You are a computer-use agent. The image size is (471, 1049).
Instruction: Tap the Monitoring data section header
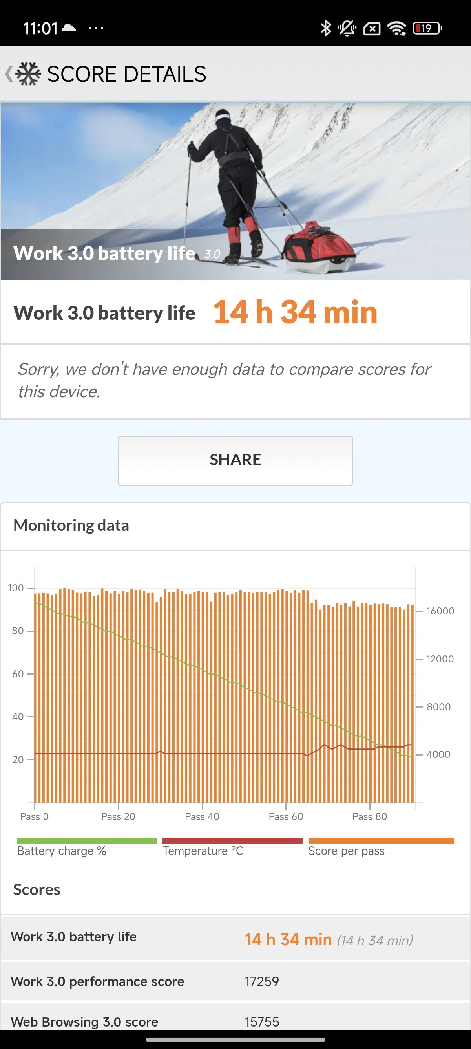point(71,525)
